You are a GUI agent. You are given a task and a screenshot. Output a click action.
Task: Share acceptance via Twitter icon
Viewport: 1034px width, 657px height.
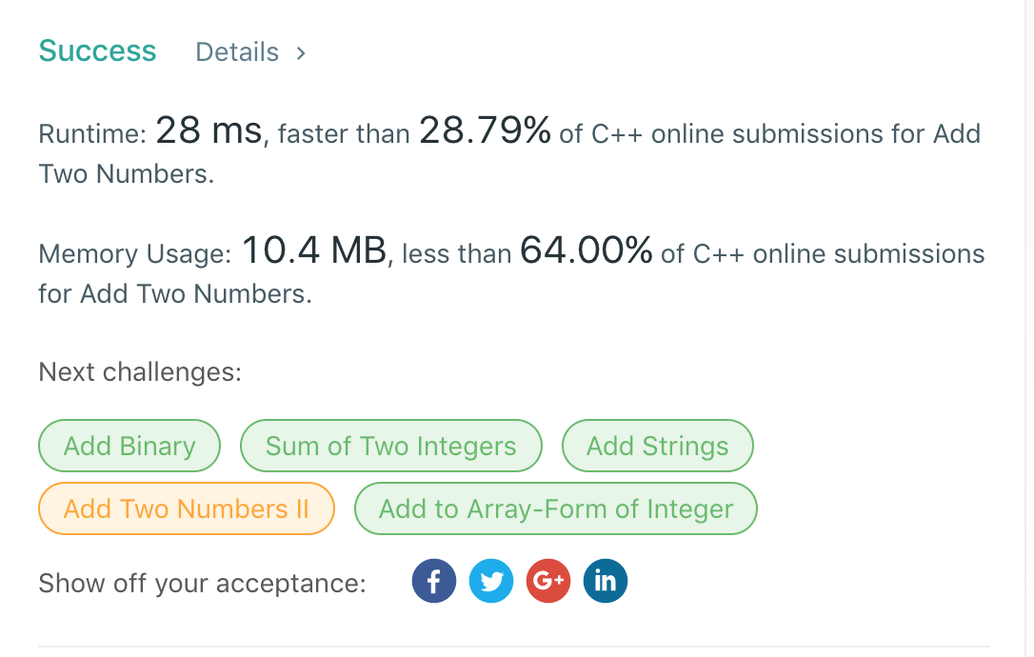(491, 581)
